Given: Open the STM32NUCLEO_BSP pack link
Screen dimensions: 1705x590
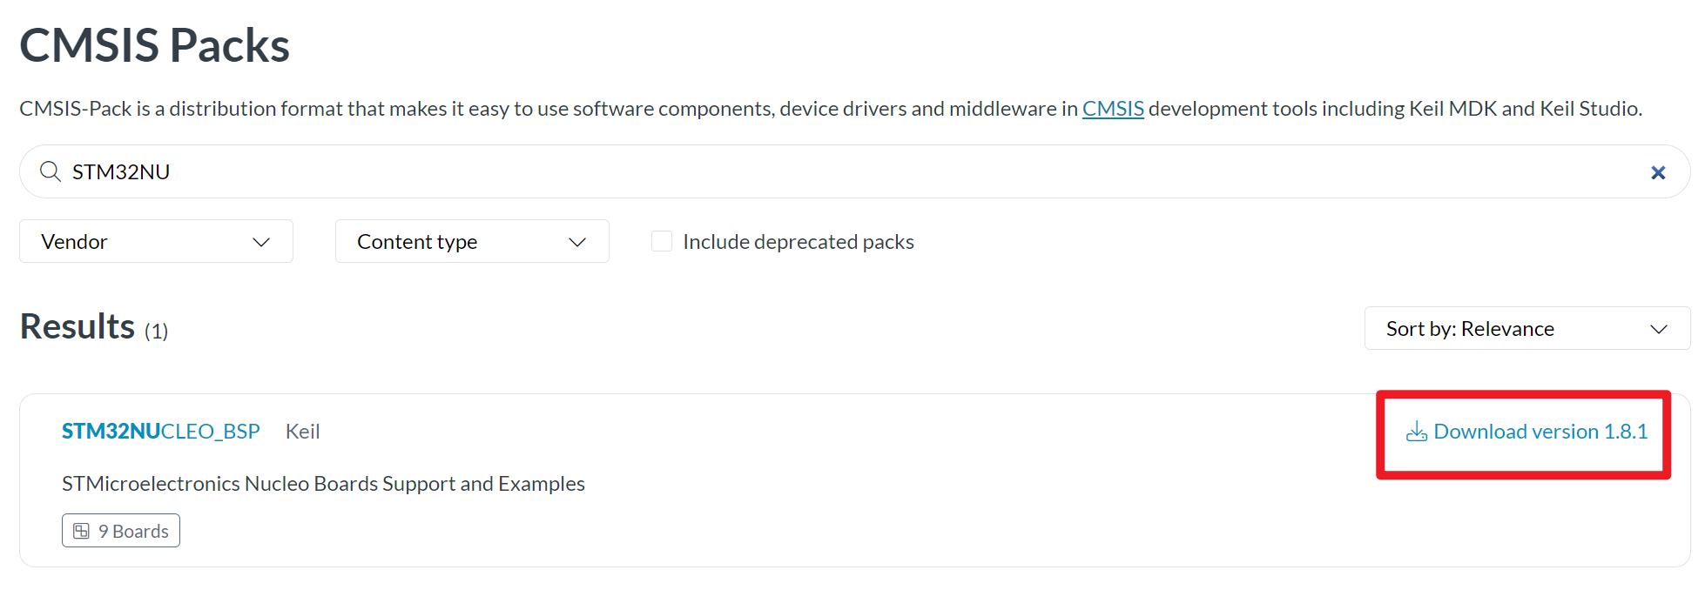Looking at the screenshot, I should [161, 432].
